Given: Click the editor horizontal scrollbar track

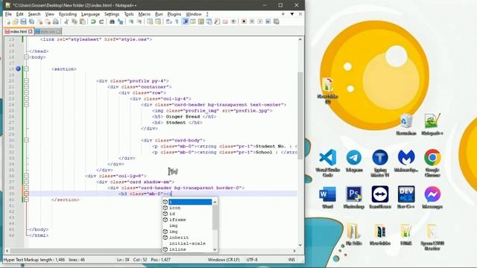Looking at the screenshot, I should pos(151,251).
